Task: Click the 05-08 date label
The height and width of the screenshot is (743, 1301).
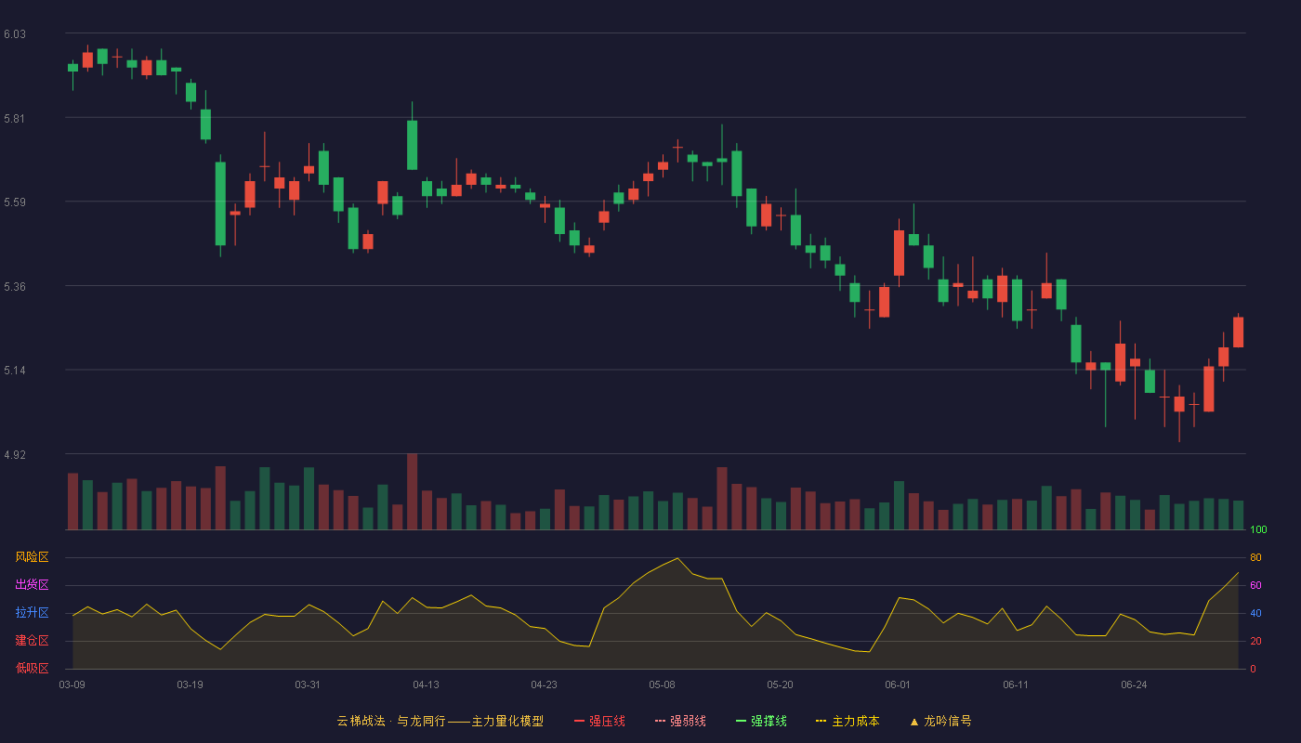Action: (663, 684)
